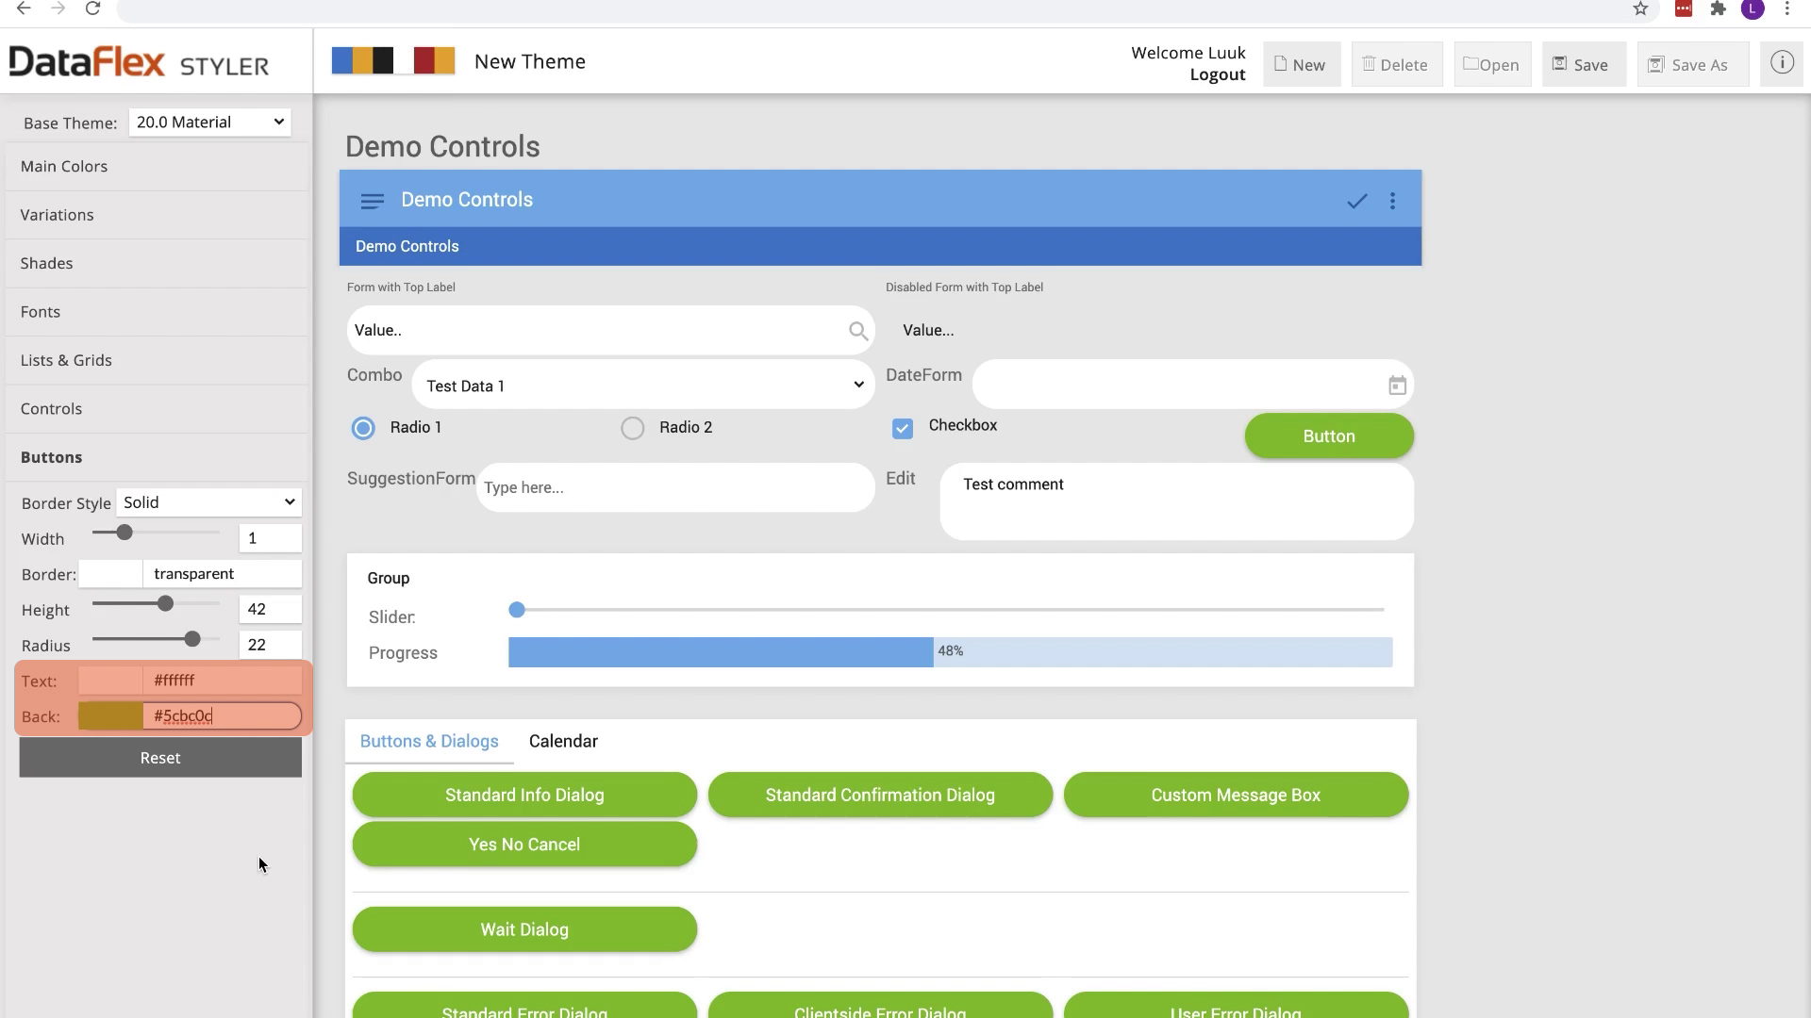Select the Radio 1 option
The width and height of the screenshot is (1811, 1018).
click(x=363, y=428)
